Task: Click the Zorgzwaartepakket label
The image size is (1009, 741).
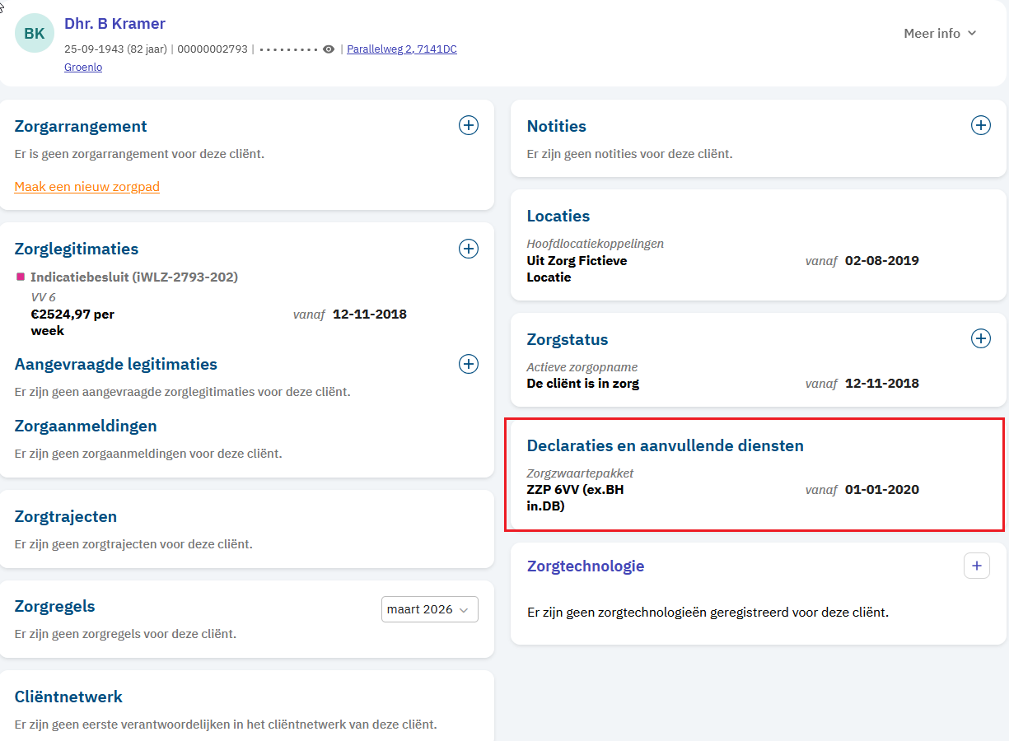Action: 580,473
